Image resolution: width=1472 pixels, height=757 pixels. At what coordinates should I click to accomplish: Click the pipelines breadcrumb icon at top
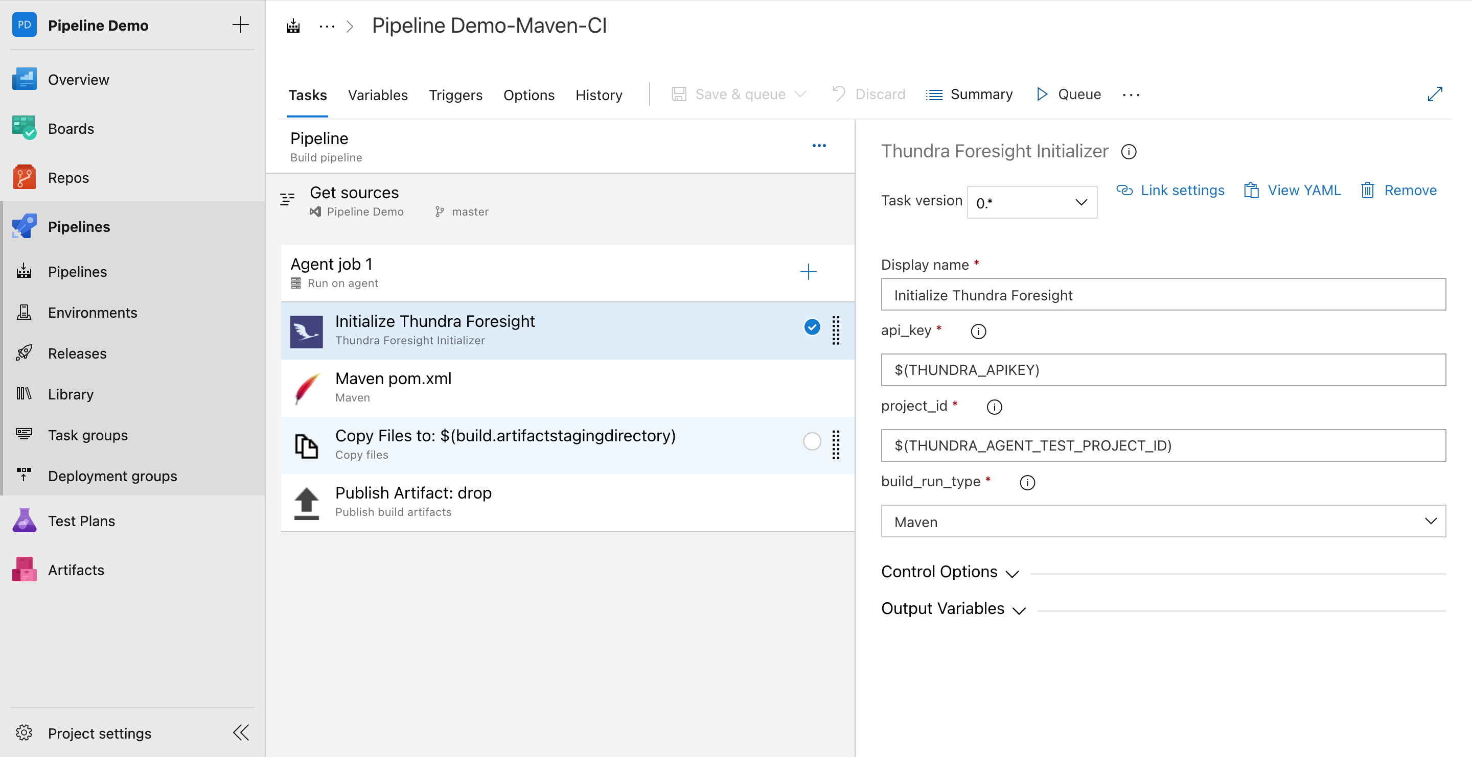coord(293,26)
